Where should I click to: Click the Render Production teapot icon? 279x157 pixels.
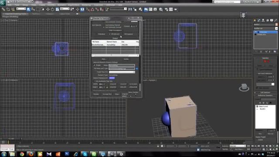(x=176, y=9)
